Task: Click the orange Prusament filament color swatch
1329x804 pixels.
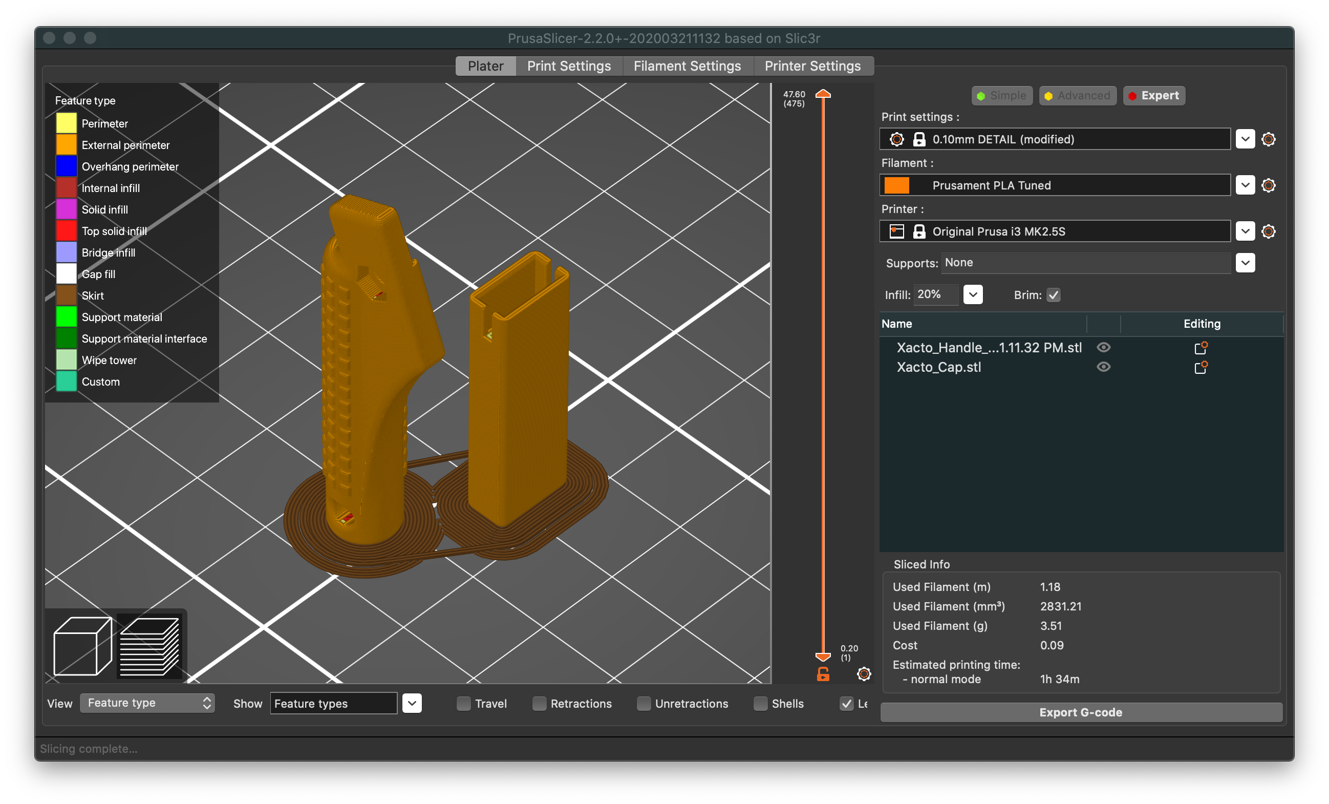Action: [896, 185]
